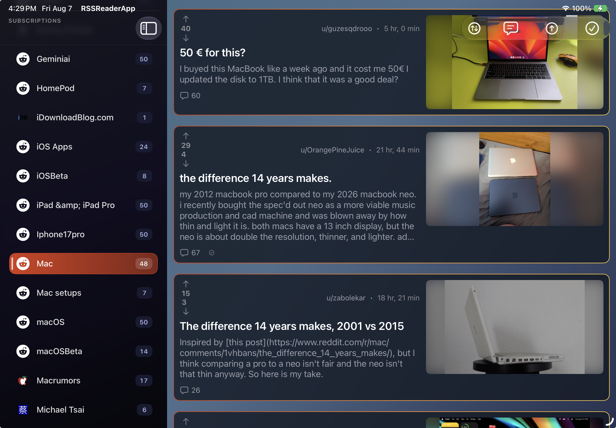
Task: Open post titled '50 € for this?'
Action: (x=212, y=52)
